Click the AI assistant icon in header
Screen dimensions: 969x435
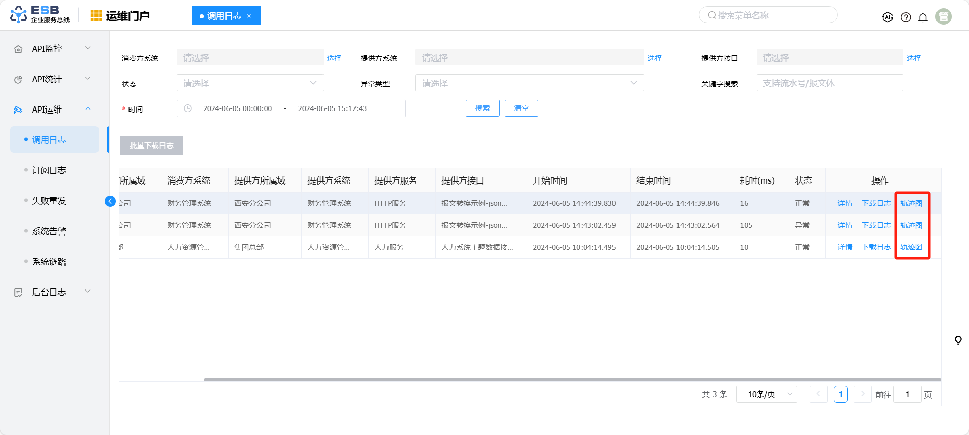pyautogui.click(x=887, y=17)
